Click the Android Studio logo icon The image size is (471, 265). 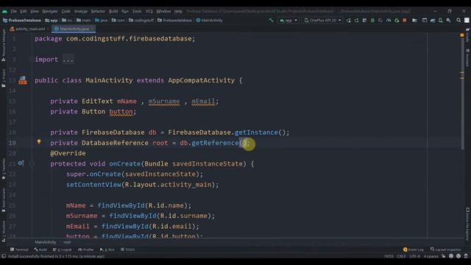tap(4, 11)
